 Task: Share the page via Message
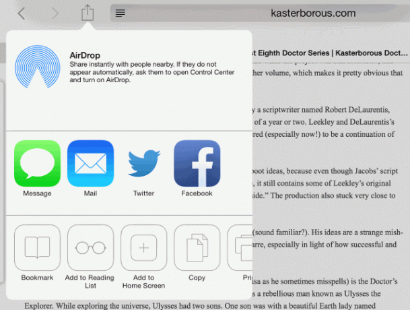(x=38, y=163)
